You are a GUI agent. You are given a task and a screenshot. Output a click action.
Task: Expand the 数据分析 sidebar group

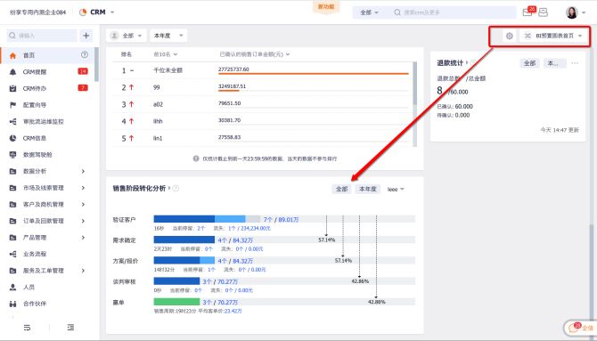83,171
